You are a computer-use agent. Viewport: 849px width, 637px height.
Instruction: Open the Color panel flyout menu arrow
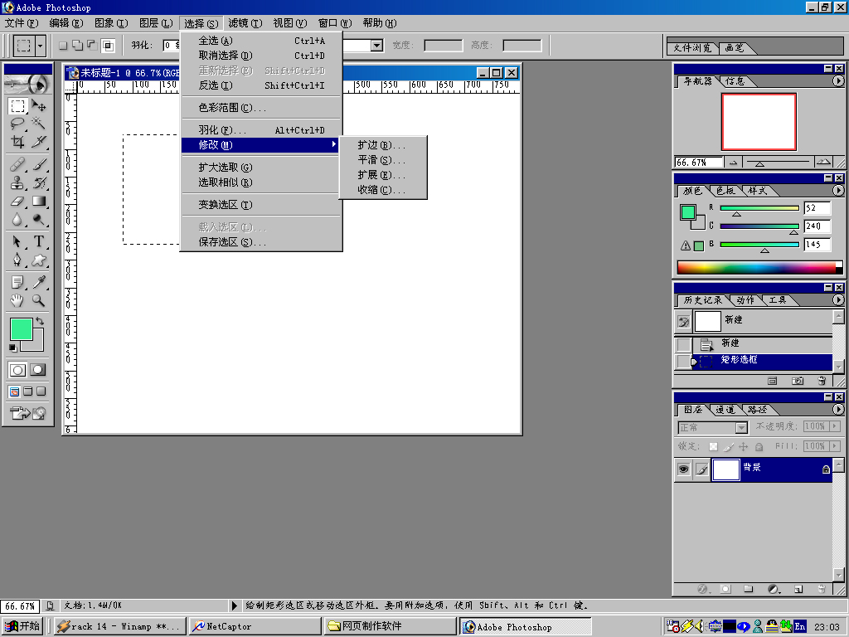pyautogui.click(x=837, y=190)
